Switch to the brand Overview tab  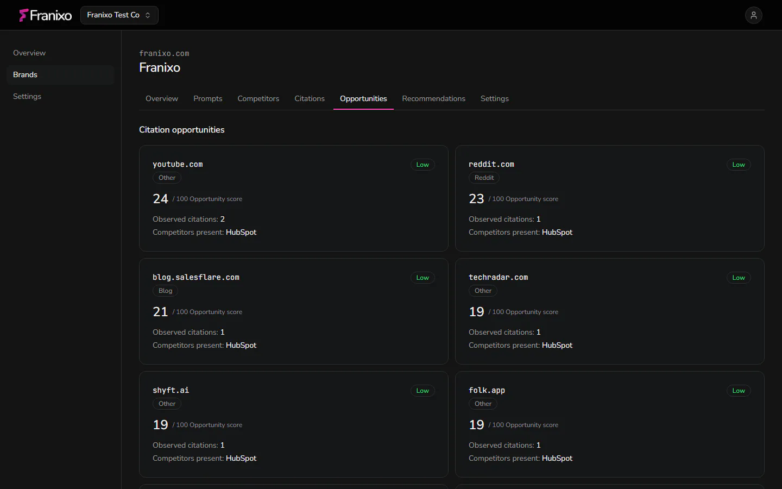click(162, 98)
